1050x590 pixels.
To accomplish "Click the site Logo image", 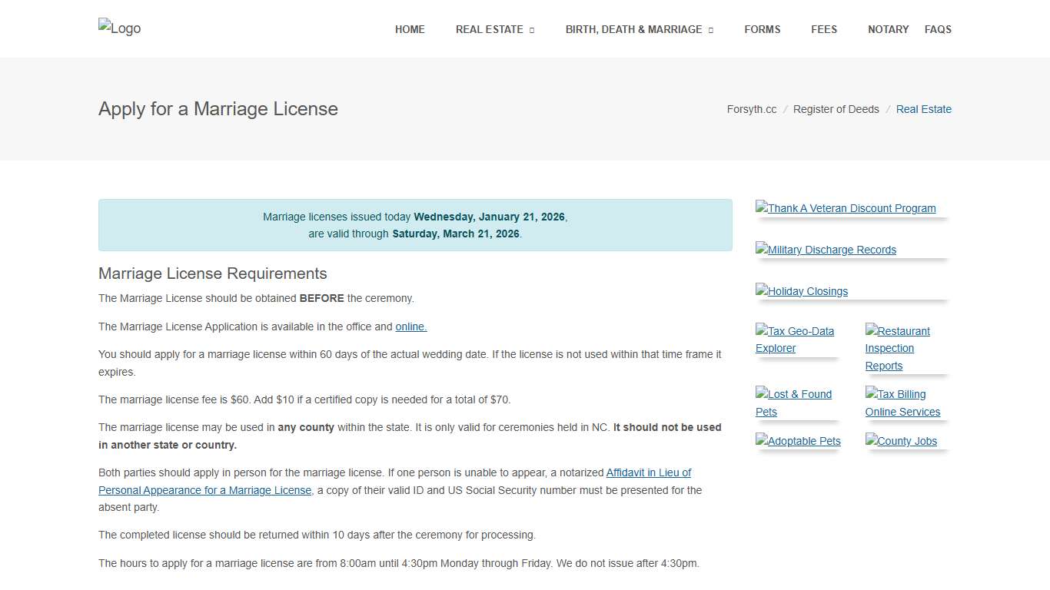I will tap(120, 28).
